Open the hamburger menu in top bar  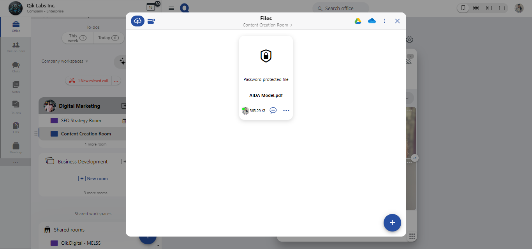coord(171,8)
